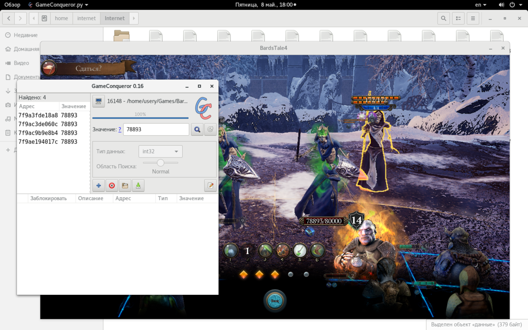Click the BardsTale4 window title bar

274,48
